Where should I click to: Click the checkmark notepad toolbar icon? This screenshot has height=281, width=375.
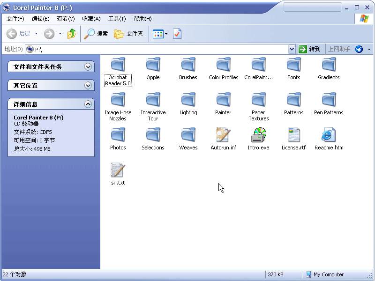click(x=177, y=34)
